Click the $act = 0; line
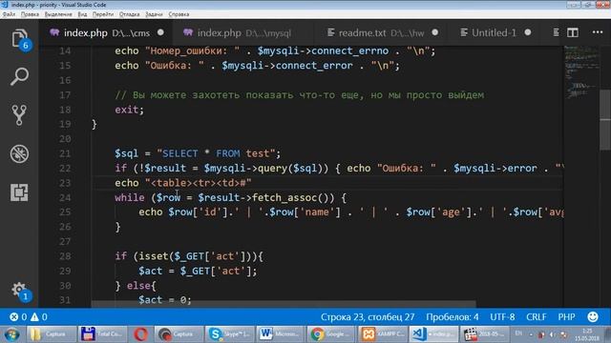Screen dimensions: 611x343 [x=165, y=300]
